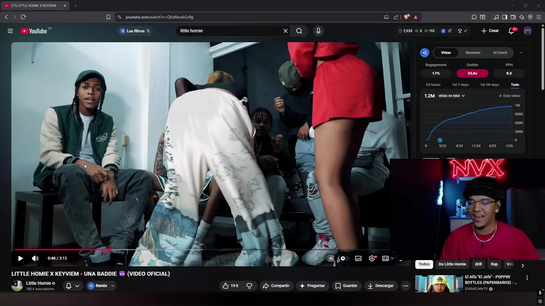Toggle subtitles in the player
This screenshot has height=306, width=545.
358,258
